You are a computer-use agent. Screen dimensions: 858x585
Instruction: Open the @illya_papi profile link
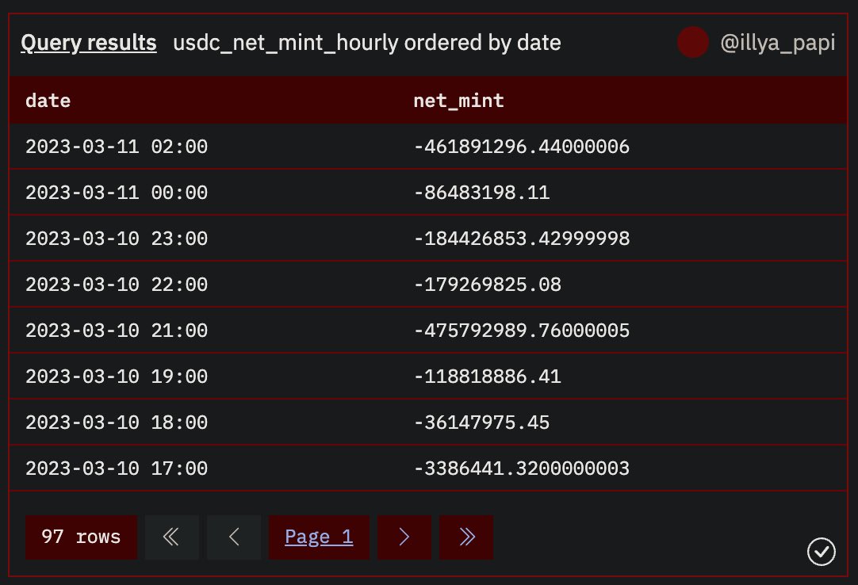tap(777, 43)
